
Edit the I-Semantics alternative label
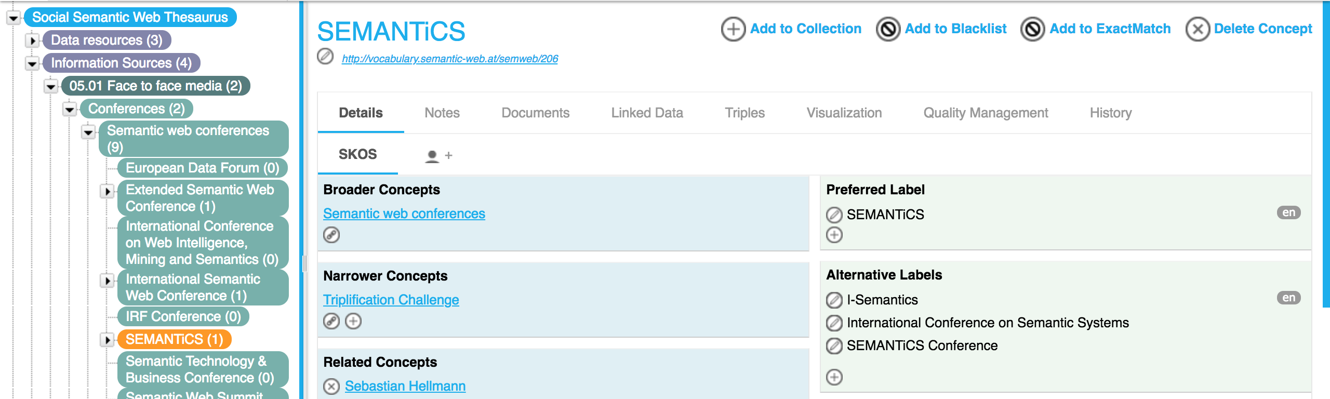pyautogui.click(x=834, y=300)
